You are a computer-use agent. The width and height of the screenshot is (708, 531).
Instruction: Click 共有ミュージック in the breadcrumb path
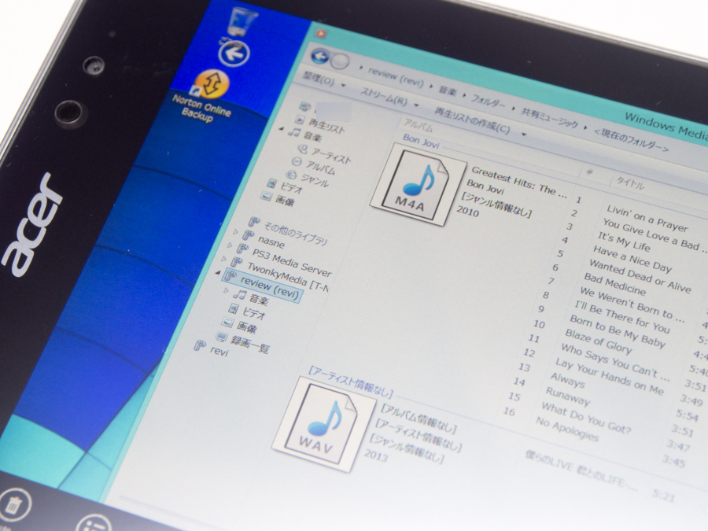point(550,117)
